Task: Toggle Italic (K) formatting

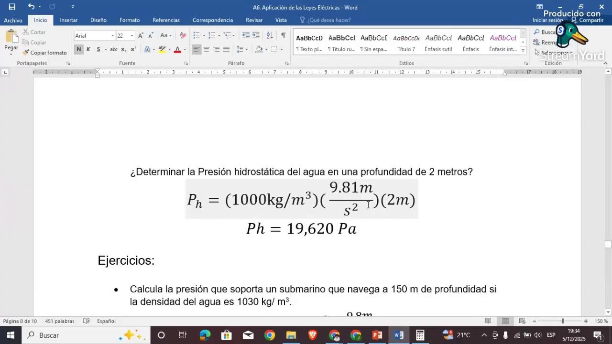Action: (88, 49)
